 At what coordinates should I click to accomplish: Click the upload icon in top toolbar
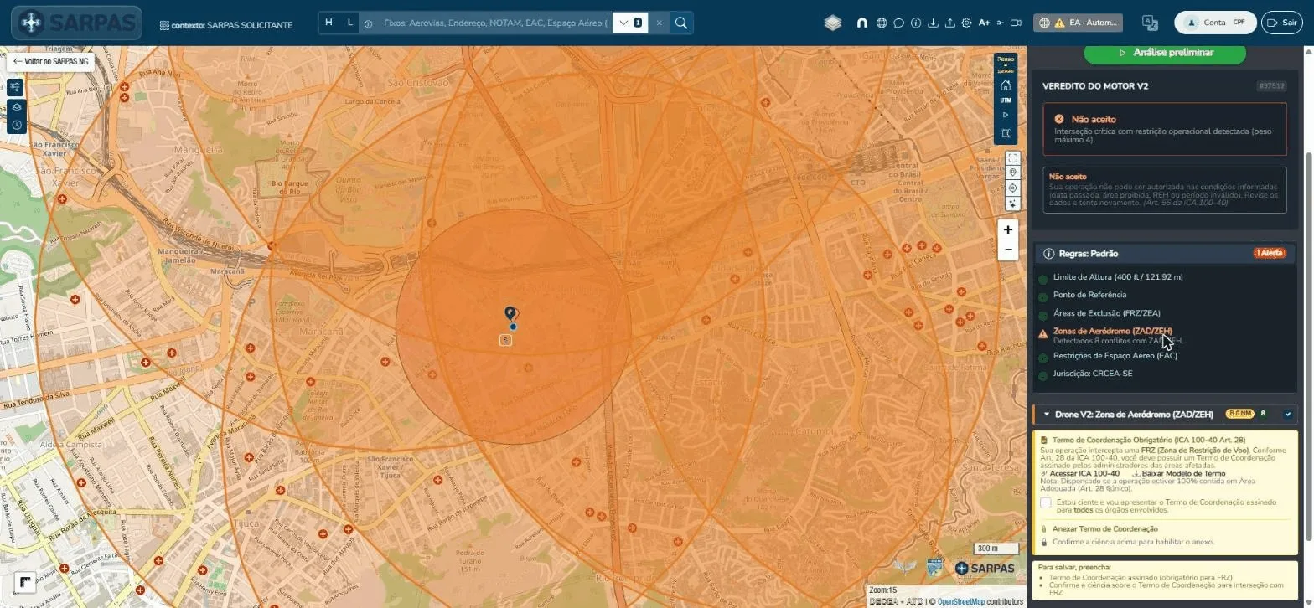[x=949, y=23]
